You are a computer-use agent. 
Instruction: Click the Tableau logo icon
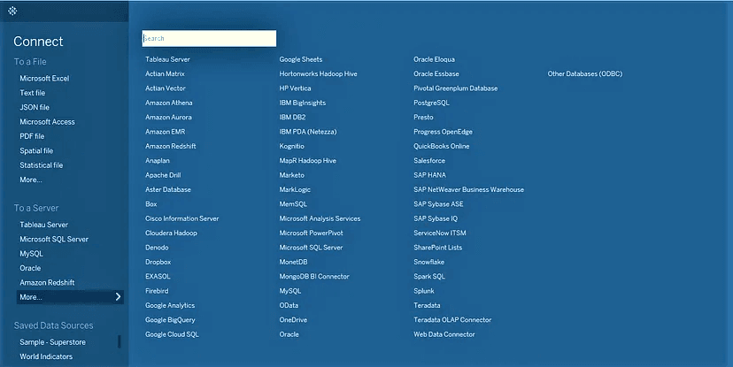(x=12, y=11)
